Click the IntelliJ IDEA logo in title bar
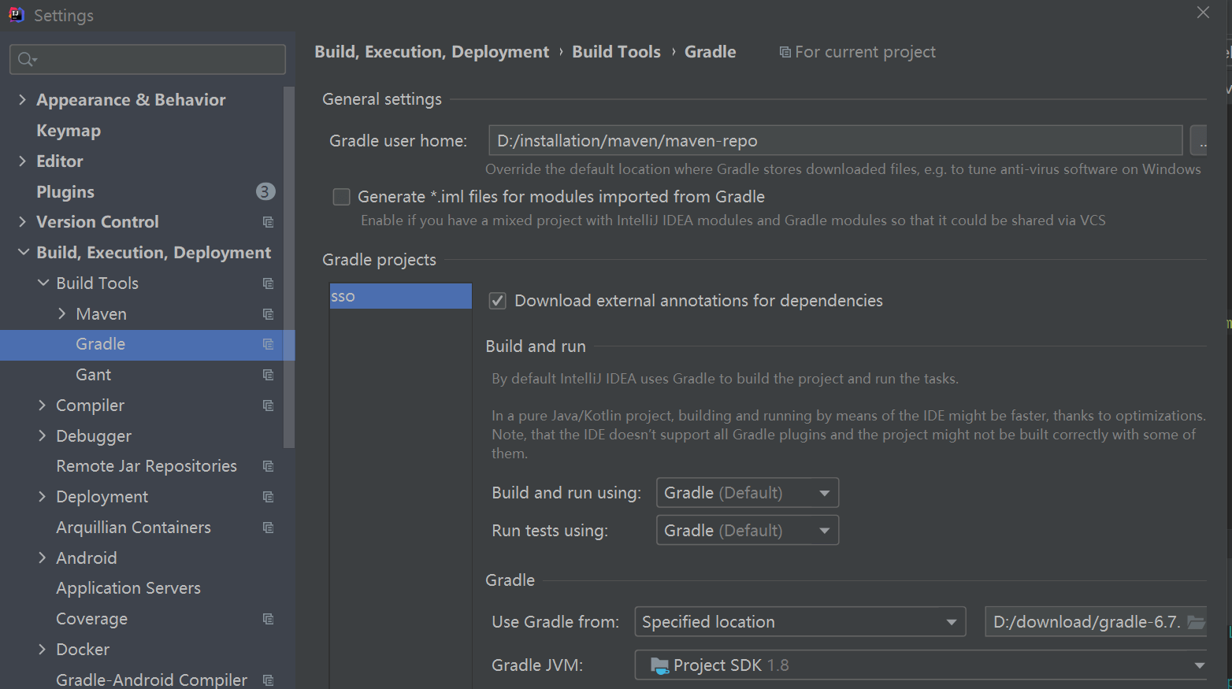The image size is (1232, 689). coord(16,14)
